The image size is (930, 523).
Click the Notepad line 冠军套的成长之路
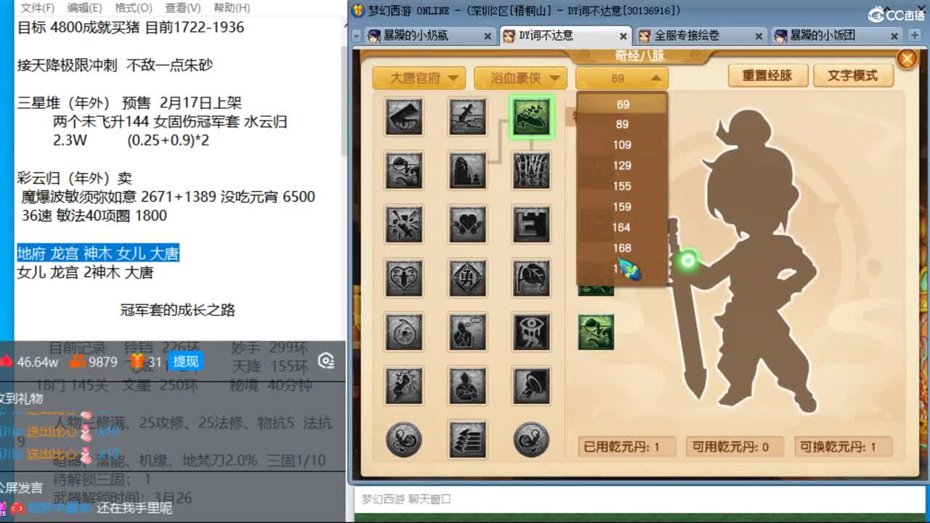pyautogui.click(x=178, y=310)
